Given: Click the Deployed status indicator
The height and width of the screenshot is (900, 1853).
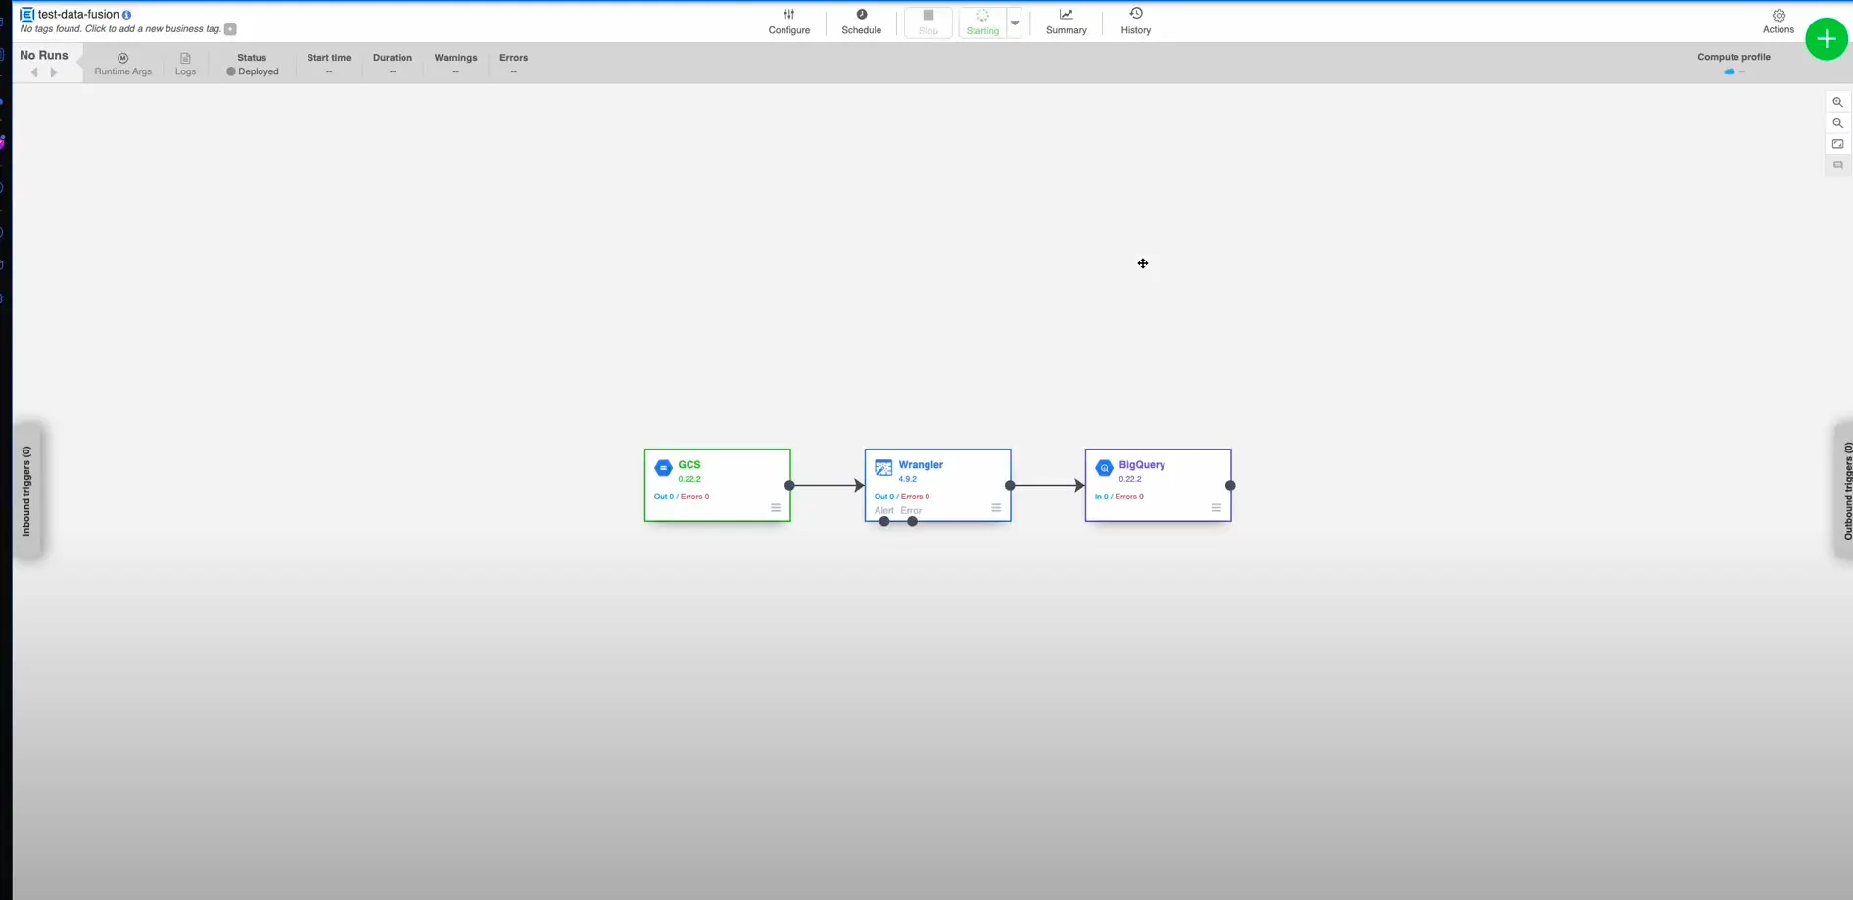Looking at the screenshot, I should coord(253,71).
